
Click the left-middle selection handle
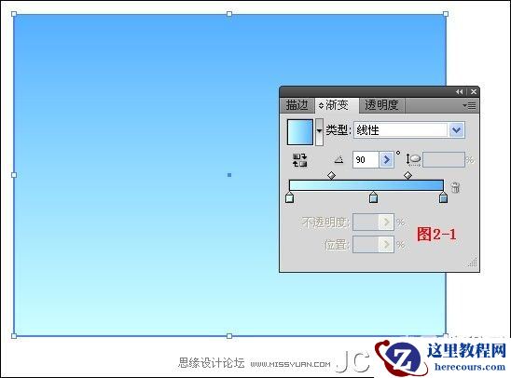pos(14,175)
